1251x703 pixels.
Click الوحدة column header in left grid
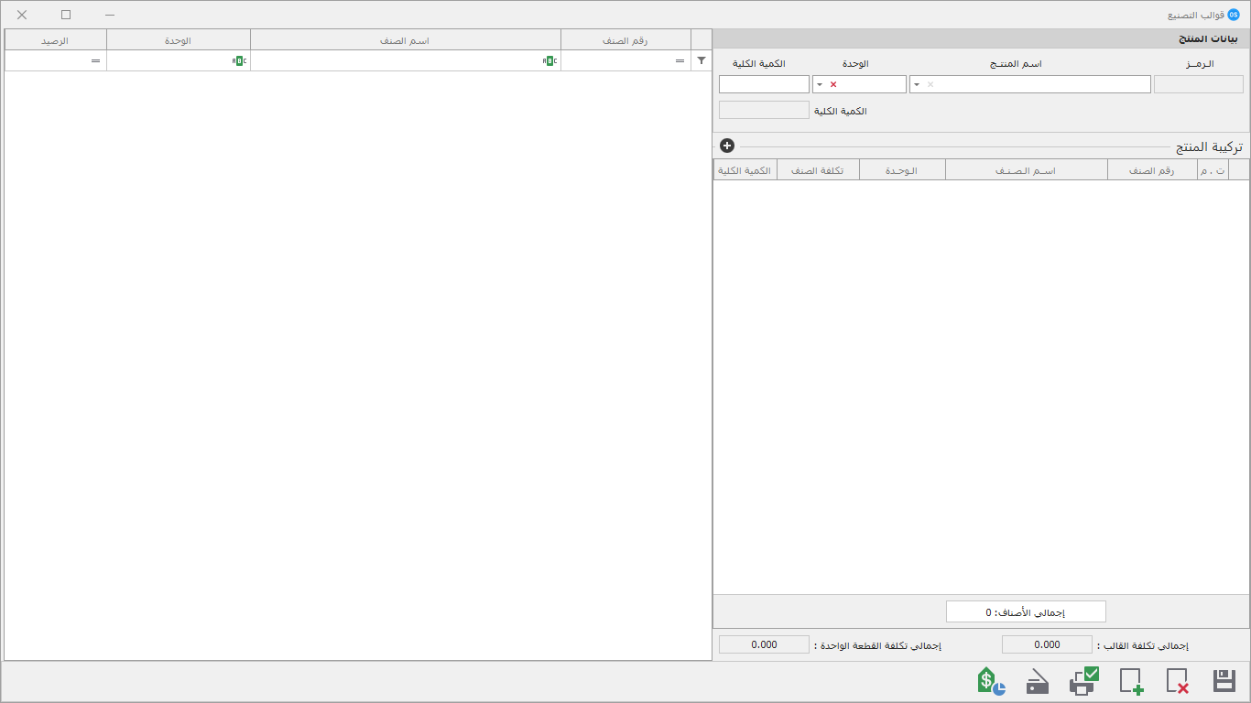(179, 40)
